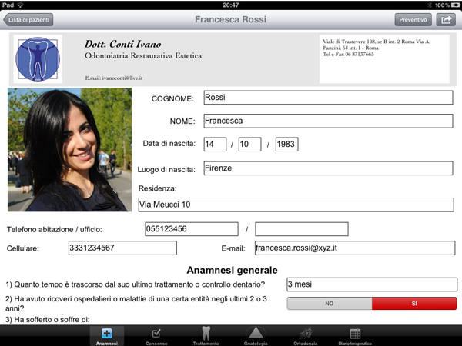462x346 pixels.
Task: Open the Gnatologia tab
Action: (x=256, y=336)
